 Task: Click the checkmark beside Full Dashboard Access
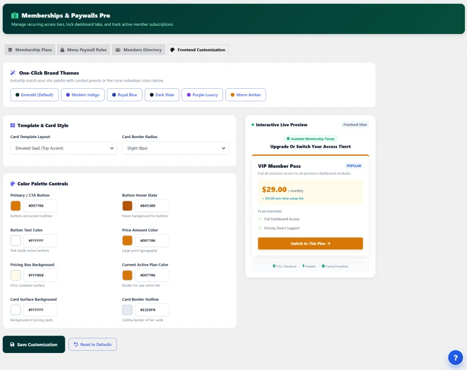[260, 219]
